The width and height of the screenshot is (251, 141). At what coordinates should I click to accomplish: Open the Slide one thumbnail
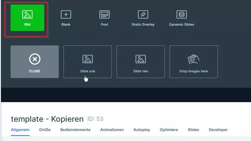88,62
